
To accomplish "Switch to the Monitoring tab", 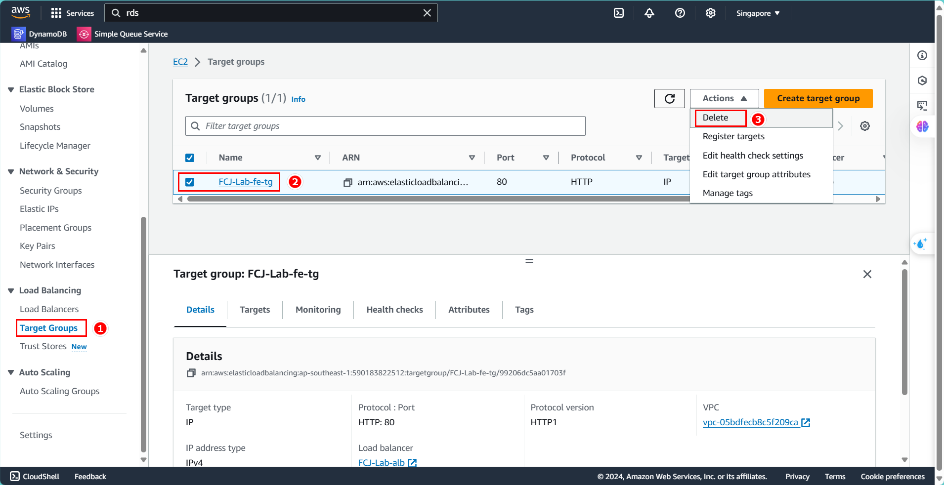I will tap(318, 310).
